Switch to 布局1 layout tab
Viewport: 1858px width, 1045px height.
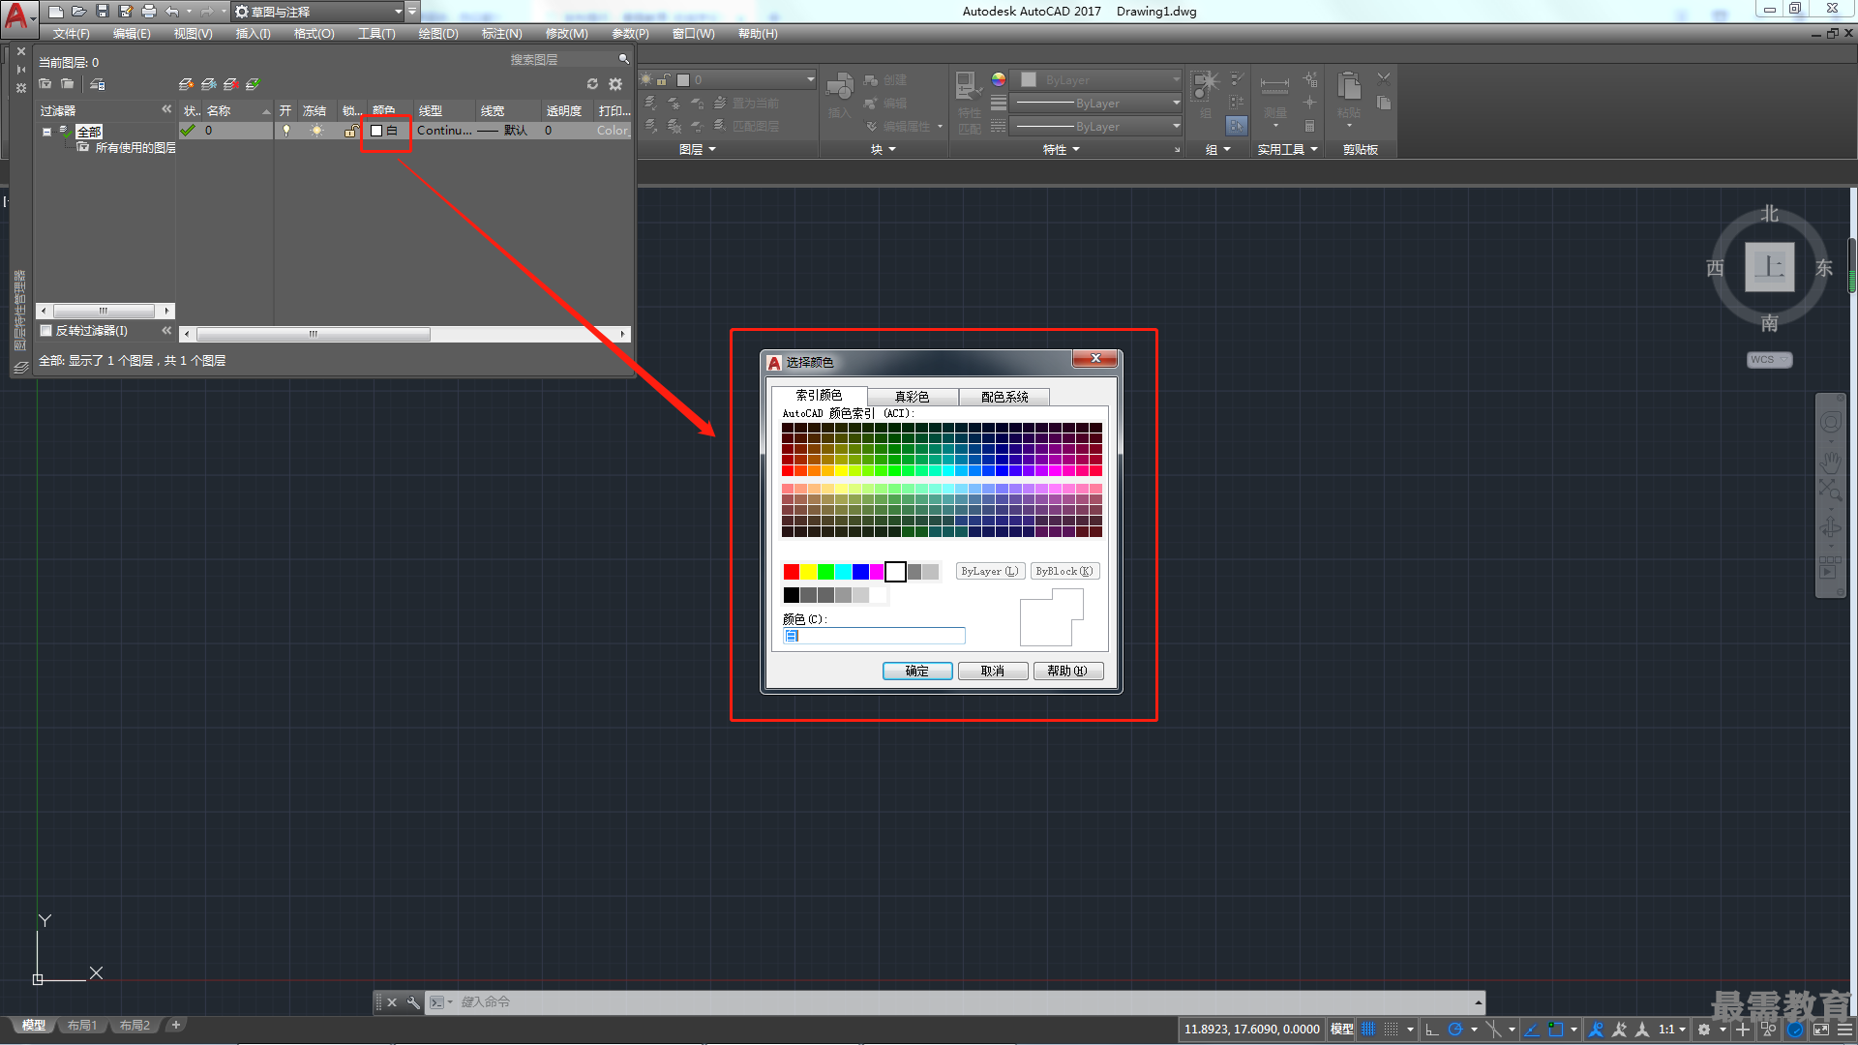point(82,1026)
